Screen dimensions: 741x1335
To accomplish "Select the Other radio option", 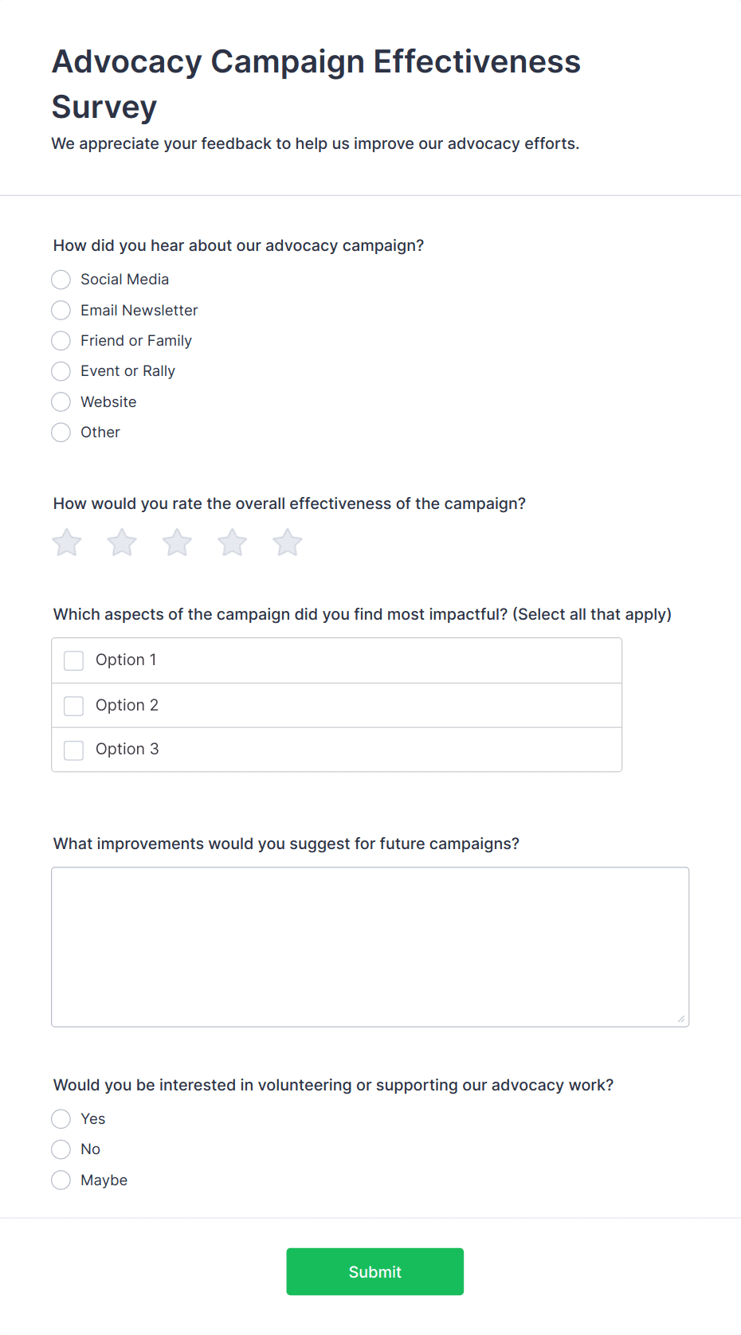I will (61, 433).
